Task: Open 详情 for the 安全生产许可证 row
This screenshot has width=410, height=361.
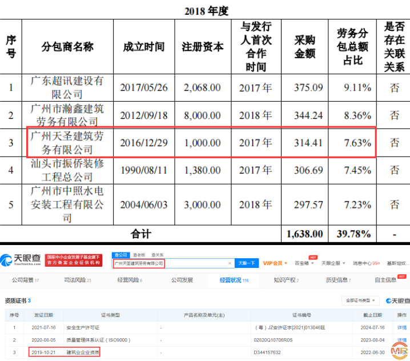Action: point(402,327)
